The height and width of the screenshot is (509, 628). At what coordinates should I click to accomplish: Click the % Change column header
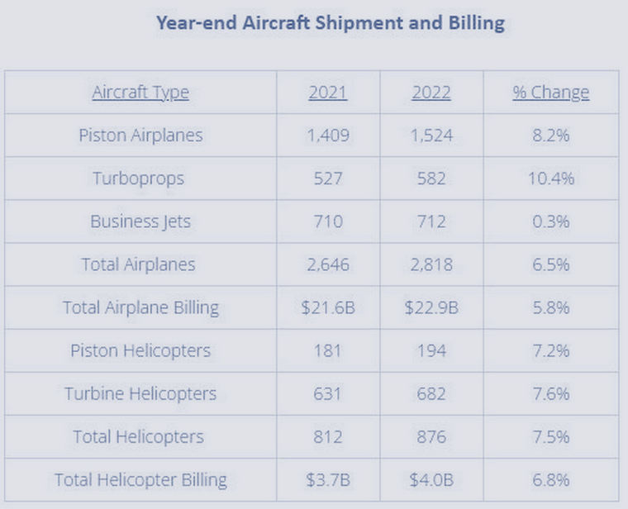click(x=550, y=92)
